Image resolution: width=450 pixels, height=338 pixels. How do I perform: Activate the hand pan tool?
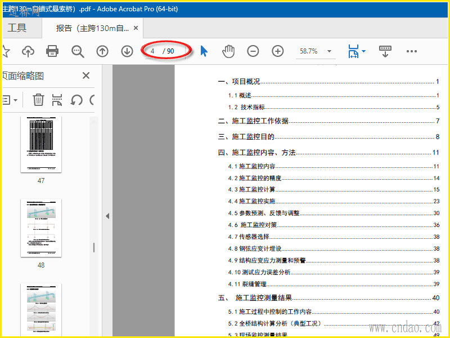click(228, 51)
